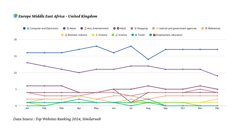Screen dimensions: 240x135
Task: Click the blue Computer and Electronics legend dot
Action: click(24, 28)
